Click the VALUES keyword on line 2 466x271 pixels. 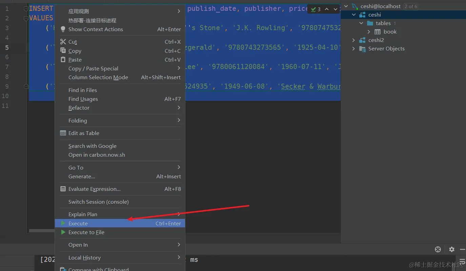coord(41,18)
